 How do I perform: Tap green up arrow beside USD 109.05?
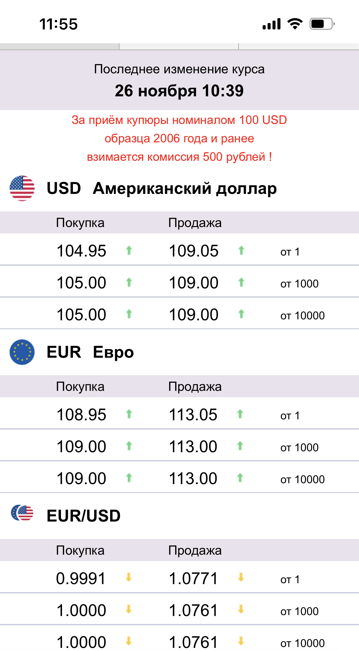tap(241, 251)
